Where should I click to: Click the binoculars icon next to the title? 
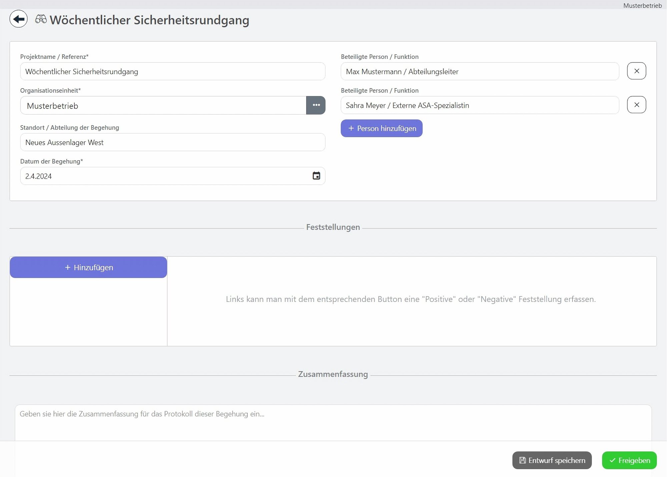click(x=40, y=19)
